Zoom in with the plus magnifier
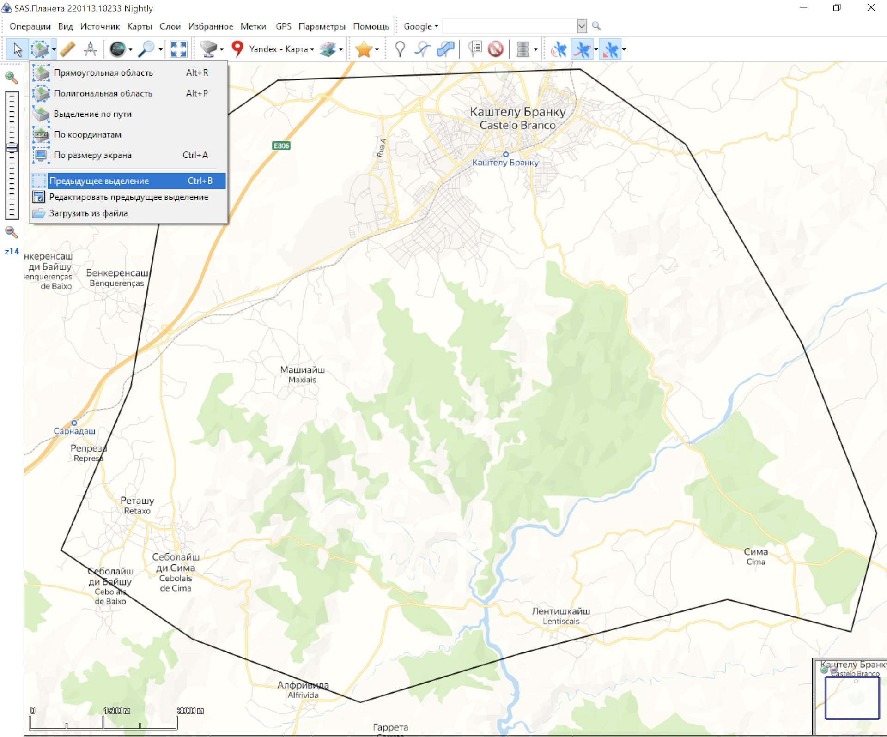Screen dimensions: 887x737 (x=12, y=78)
